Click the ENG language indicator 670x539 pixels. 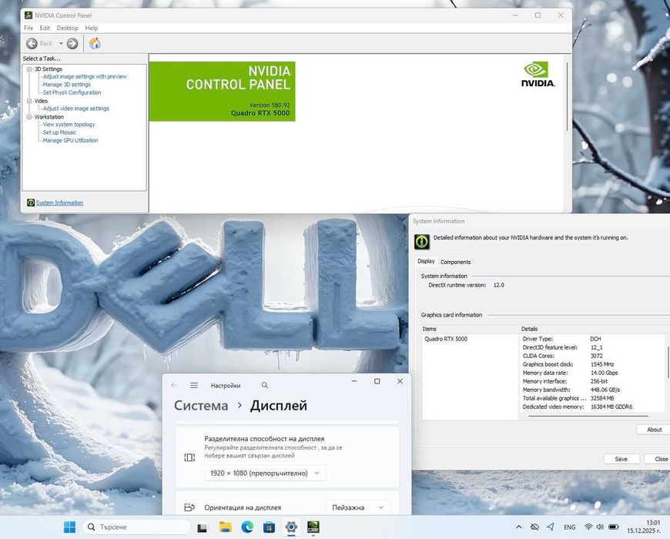click(570, 527)
